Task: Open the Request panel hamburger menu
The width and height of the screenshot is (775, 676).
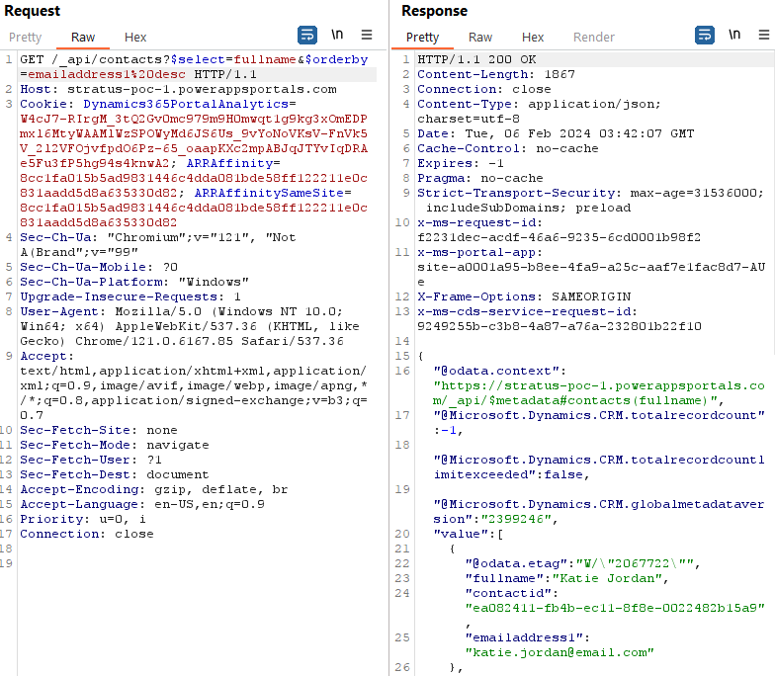Action: (x=367, y=35)
